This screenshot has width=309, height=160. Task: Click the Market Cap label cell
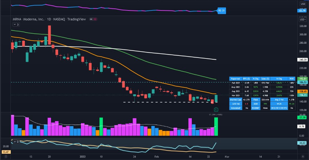(236, 100)
